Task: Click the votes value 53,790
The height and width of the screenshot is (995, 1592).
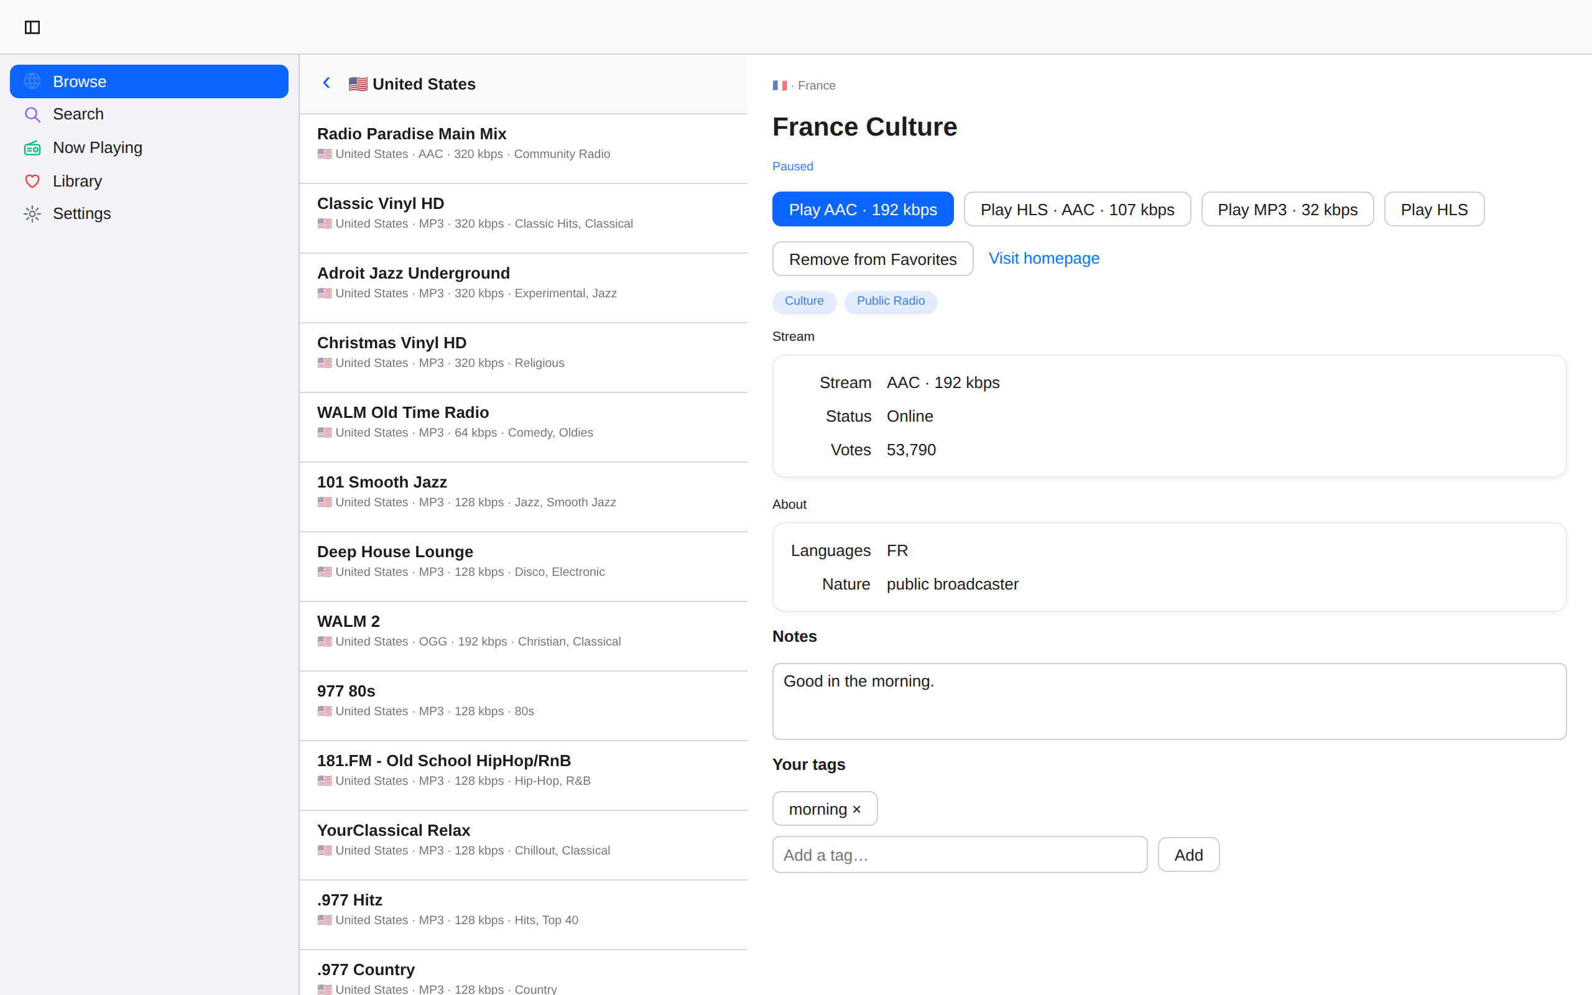Action: tap(911, 450)
